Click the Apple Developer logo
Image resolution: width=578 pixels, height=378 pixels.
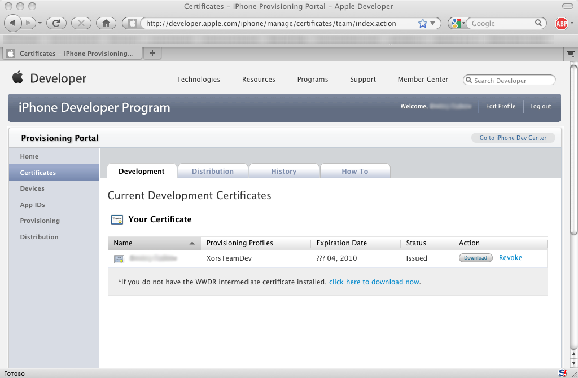(49, 78)
